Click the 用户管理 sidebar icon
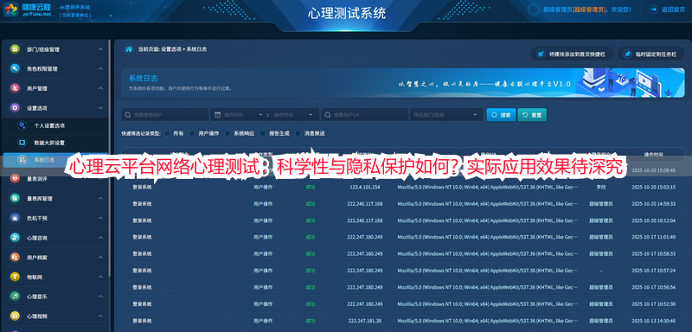This screenshot has width=692, height=332. tap(15, 88)
